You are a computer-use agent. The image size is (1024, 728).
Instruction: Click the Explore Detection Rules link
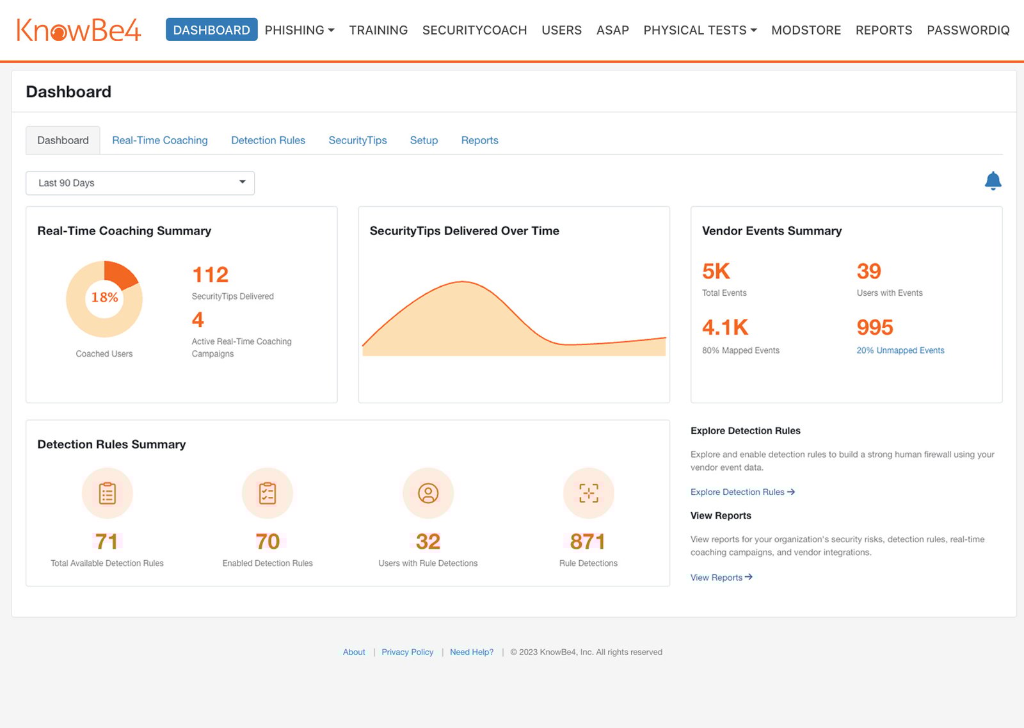738,492
